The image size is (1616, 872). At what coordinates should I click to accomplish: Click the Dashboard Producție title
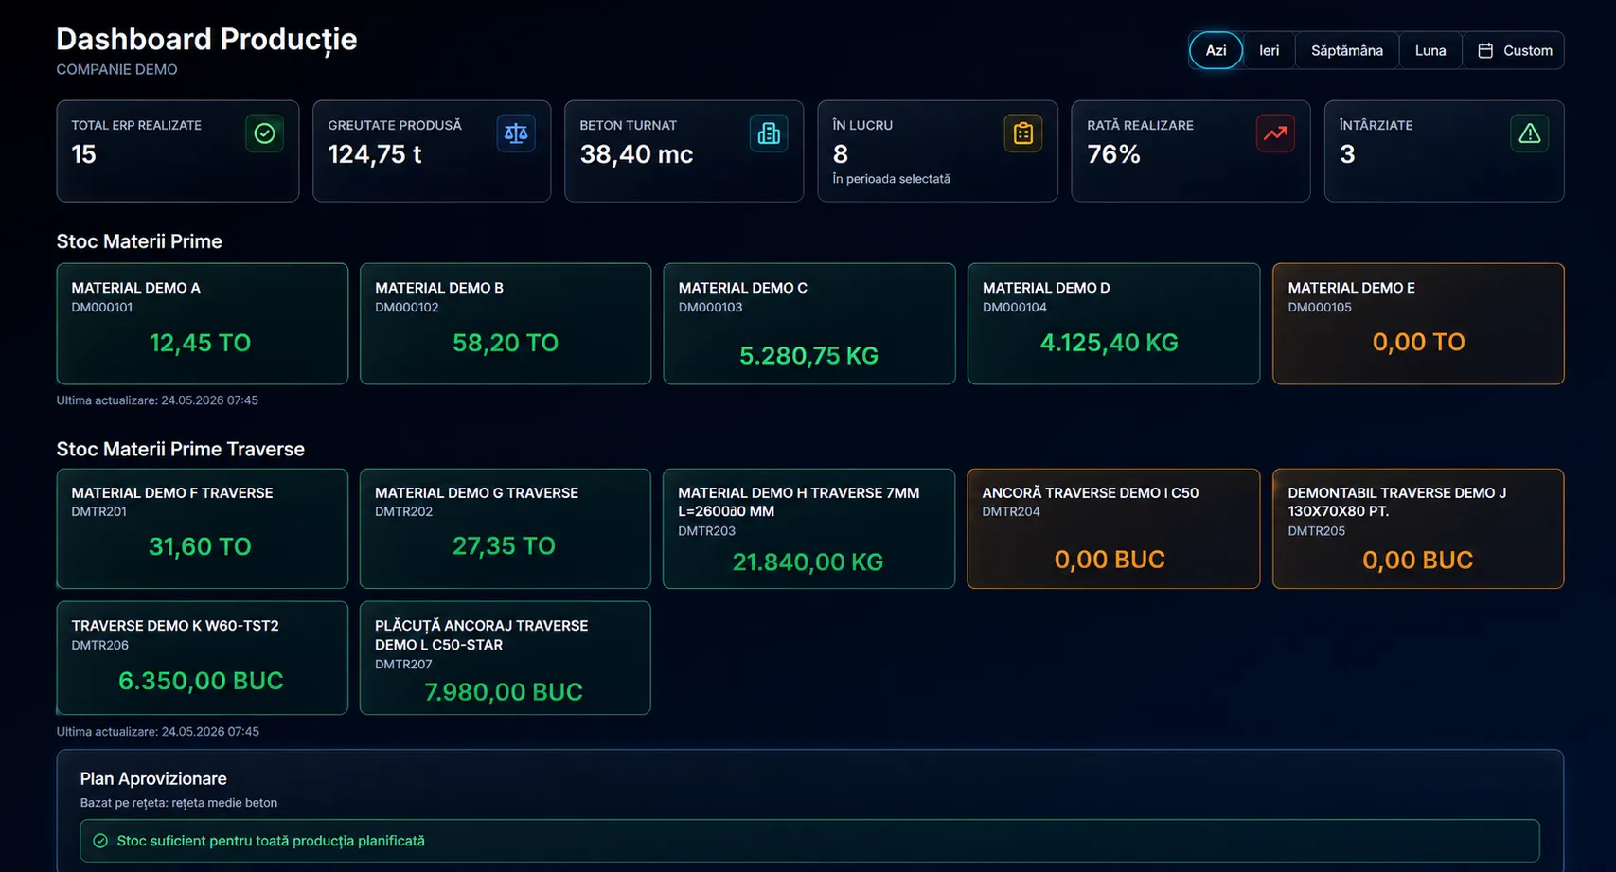tap(206, 40)
